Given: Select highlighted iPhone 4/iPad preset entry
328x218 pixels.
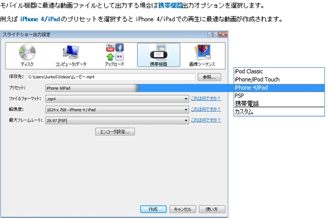Looking at the screenshot, I should pos(279,88).
